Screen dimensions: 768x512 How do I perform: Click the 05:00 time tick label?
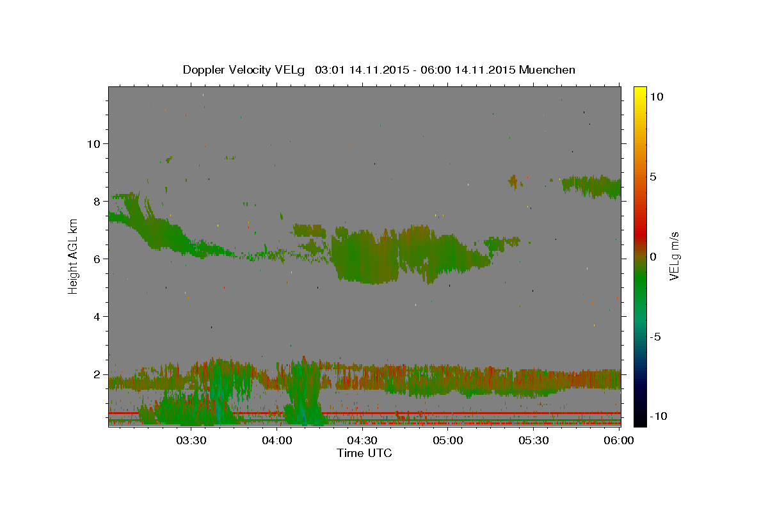pyautogui.click(x=448, y=440)
